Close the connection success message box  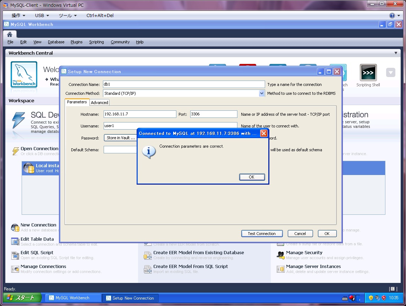pyautogui.click(x=264, y=133)
